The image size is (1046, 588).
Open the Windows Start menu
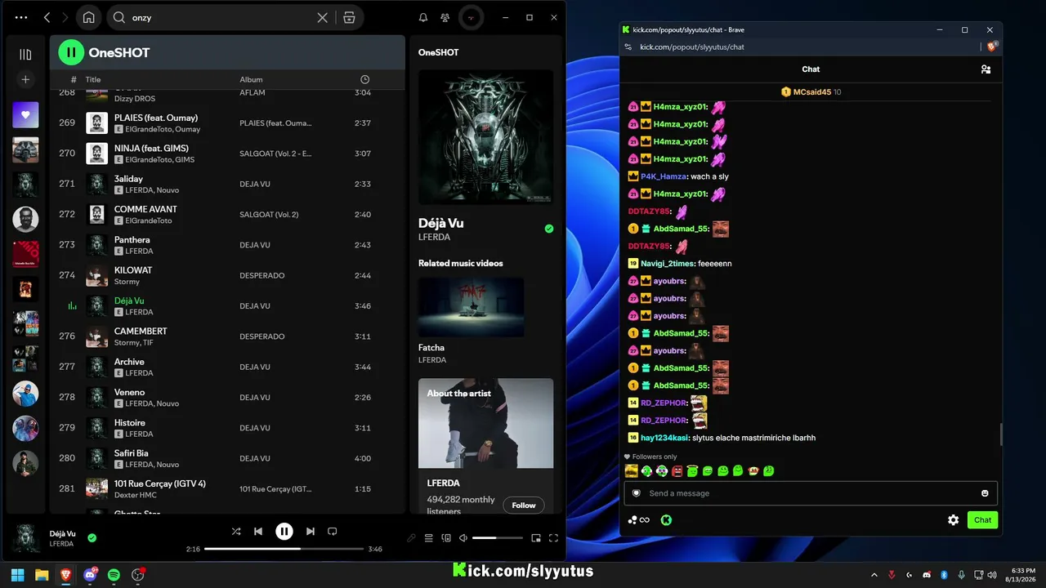tap(18, 575)
